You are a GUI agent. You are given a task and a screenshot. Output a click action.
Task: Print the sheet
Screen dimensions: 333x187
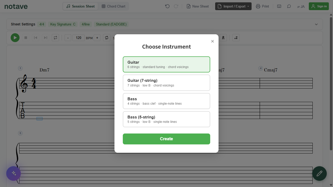[x=262, y=6]
